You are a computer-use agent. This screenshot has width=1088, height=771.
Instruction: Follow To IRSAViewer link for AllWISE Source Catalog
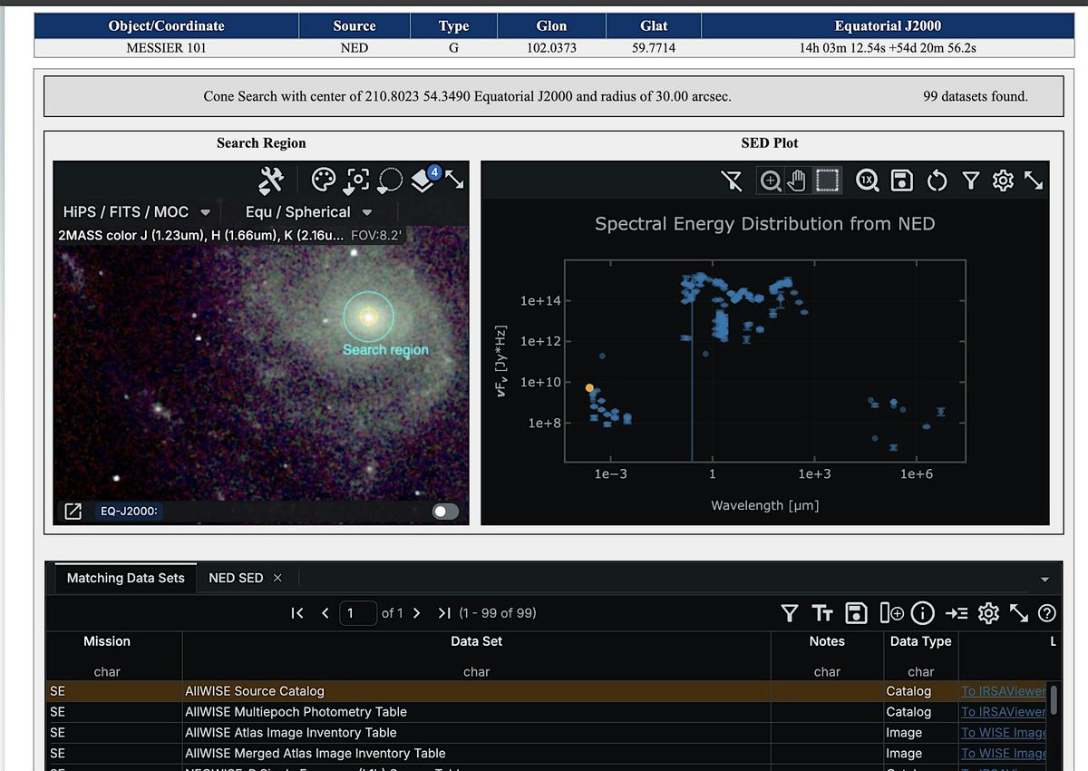click(1002, 691)
